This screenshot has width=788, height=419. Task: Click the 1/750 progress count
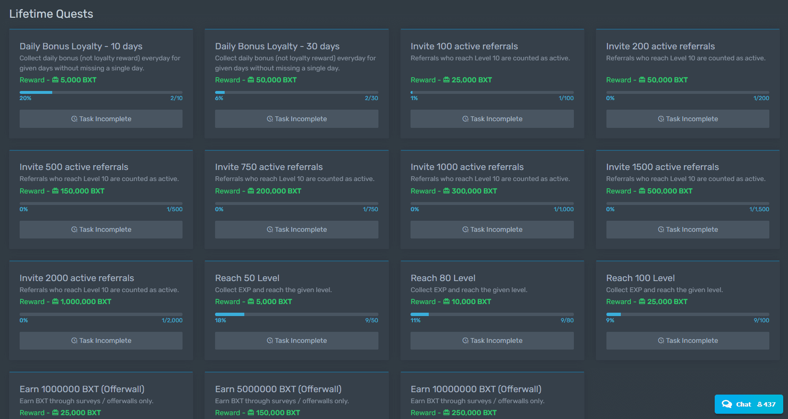tap(370, 209)
